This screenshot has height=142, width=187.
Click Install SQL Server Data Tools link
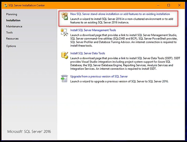coord(88,53)
